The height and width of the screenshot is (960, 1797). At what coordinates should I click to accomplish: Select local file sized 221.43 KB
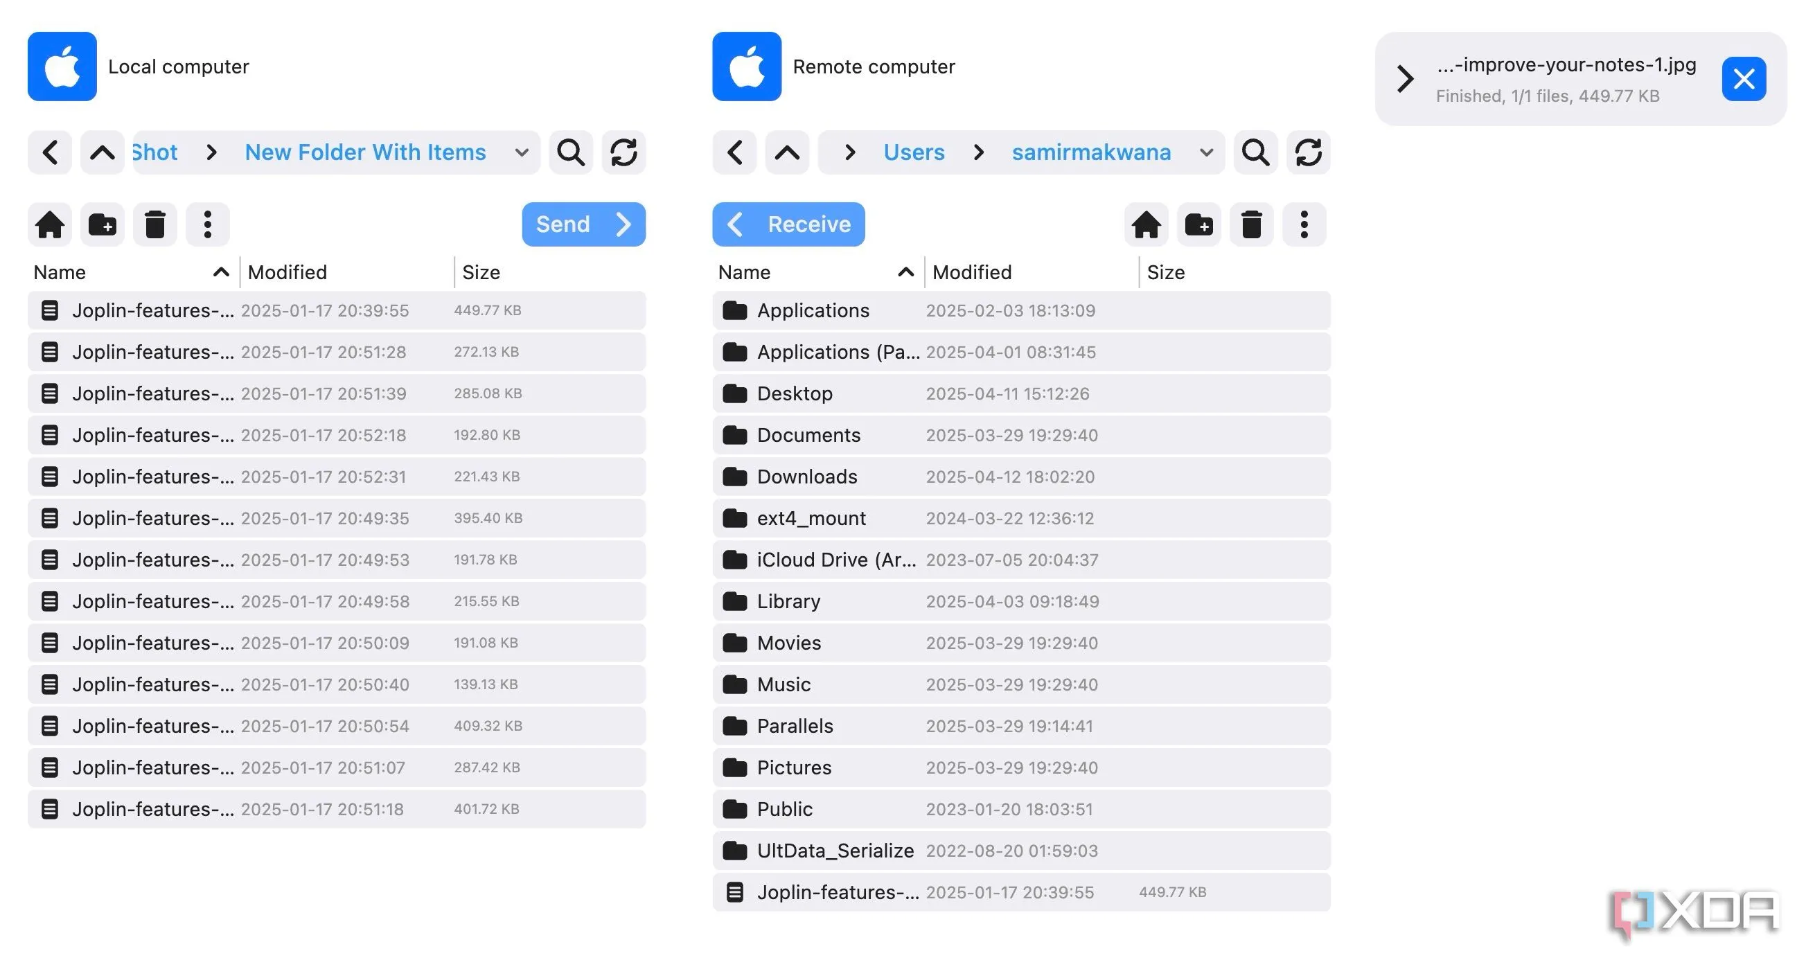point(337,477)
